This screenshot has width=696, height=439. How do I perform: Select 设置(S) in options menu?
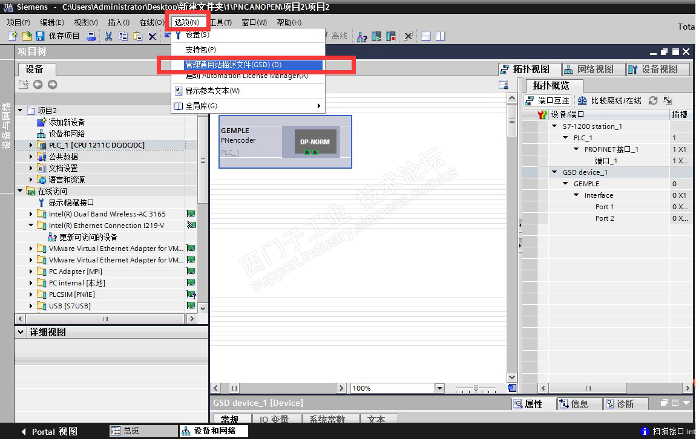[249, 35]
